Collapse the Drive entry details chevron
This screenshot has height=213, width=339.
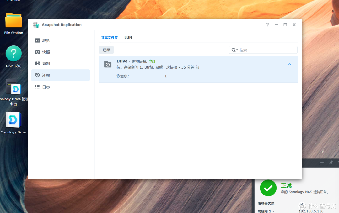[290, 64]
